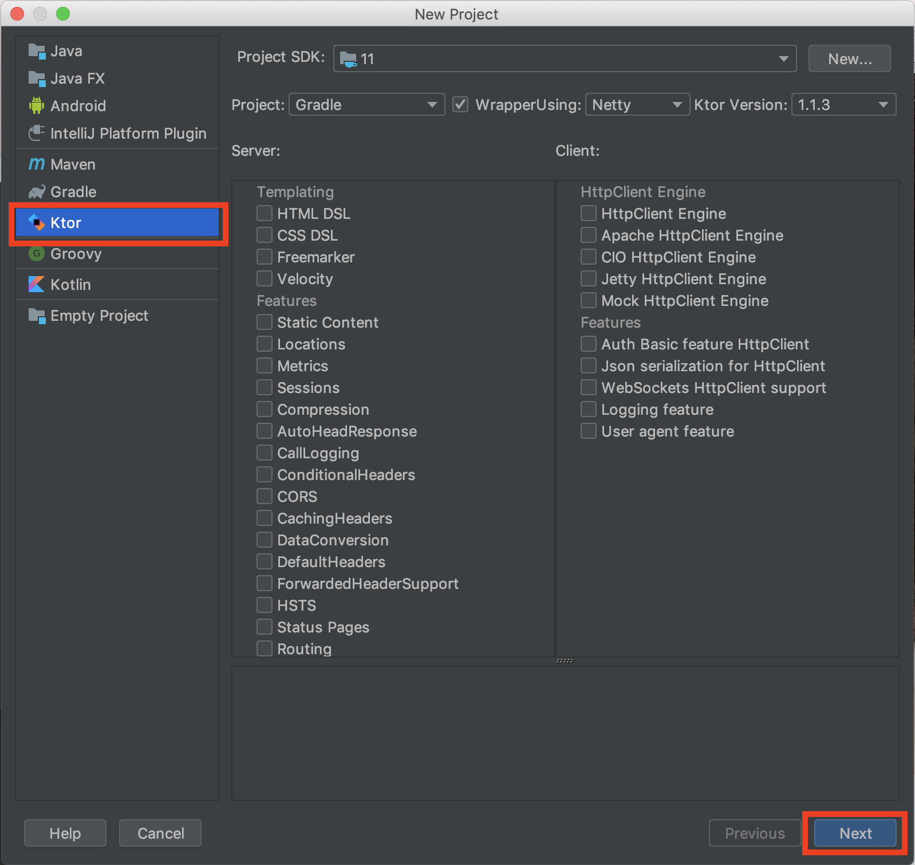Click the Android robot icon
Viewport: 915px width, 865px height.
pos(37,105)
